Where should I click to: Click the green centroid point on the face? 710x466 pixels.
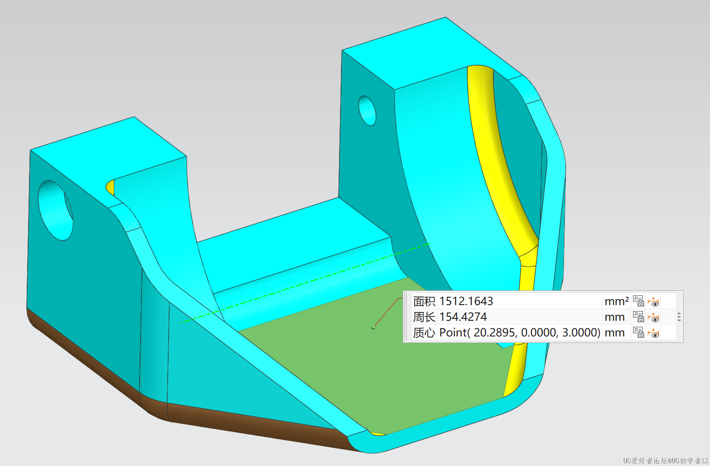tap(373, 327)
